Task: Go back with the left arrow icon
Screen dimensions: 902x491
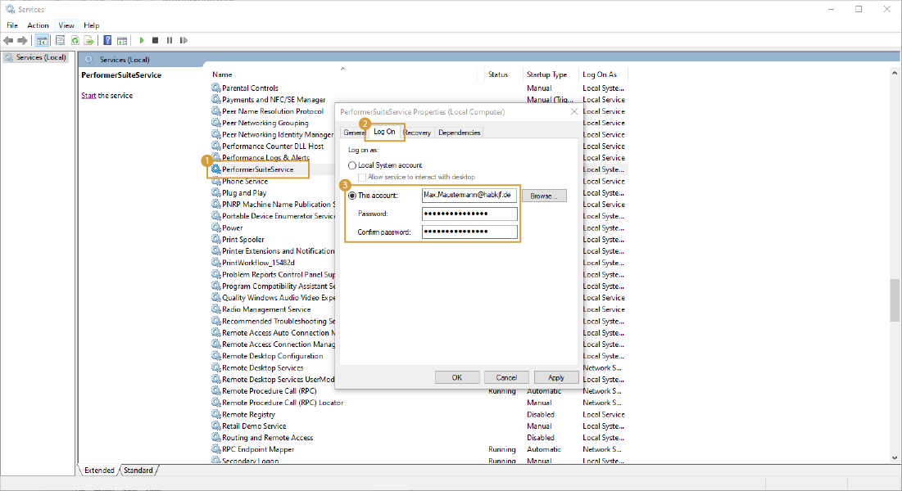Action: [8, 40]
